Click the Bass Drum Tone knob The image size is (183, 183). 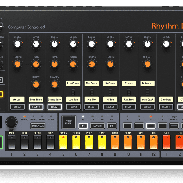pos(36,64)
